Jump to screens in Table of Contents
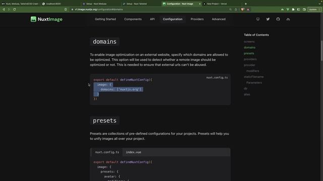The width and height of the screenshot is (323, 181). (249, 42)
